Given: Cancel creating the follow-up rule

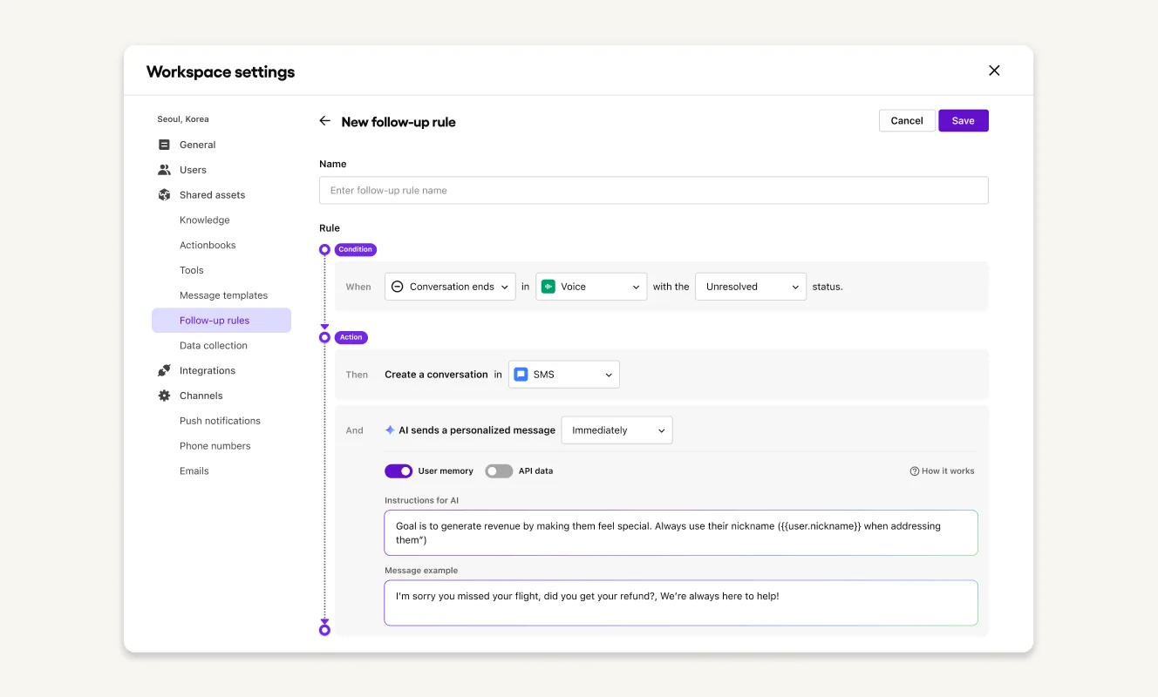Looking at the screenshot, I should pos(906,121).
